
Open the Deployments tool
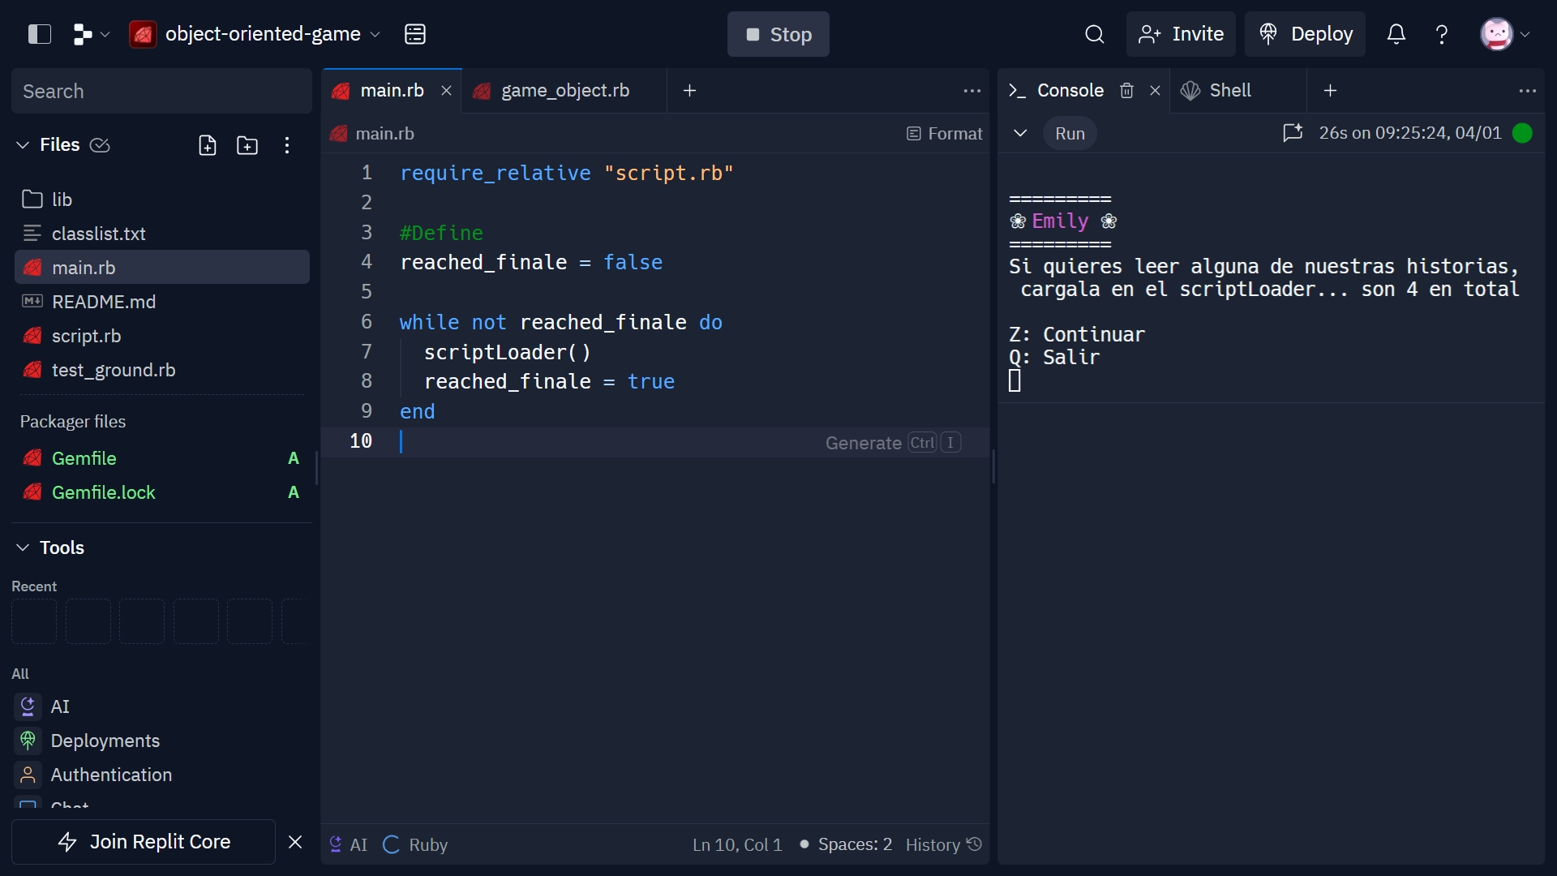coord(162,741)
